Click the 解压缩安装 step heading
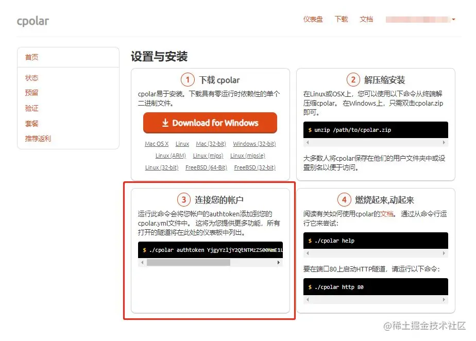This screenshot has width=476, height=341. (x=384, y=80)
